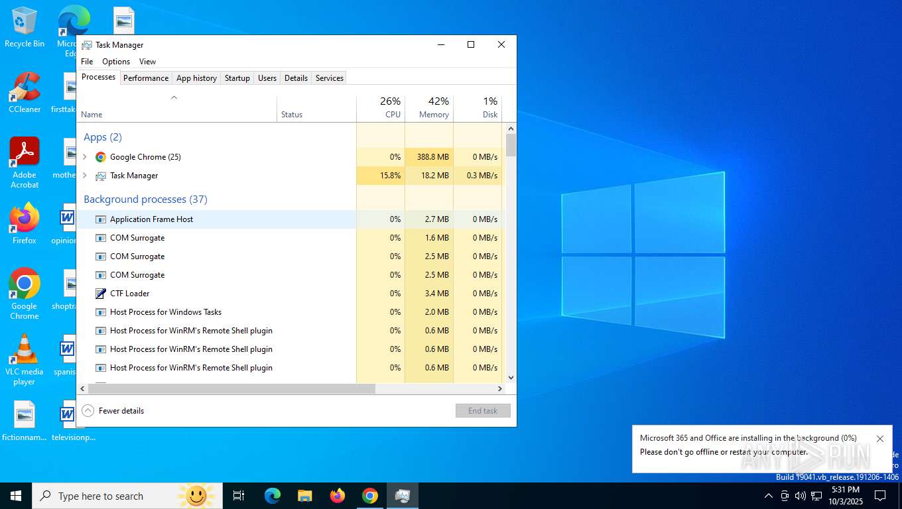This screenshot has width=902, height=509.
Task: Click the sort arrow above Name column
Action: [174, 97]
